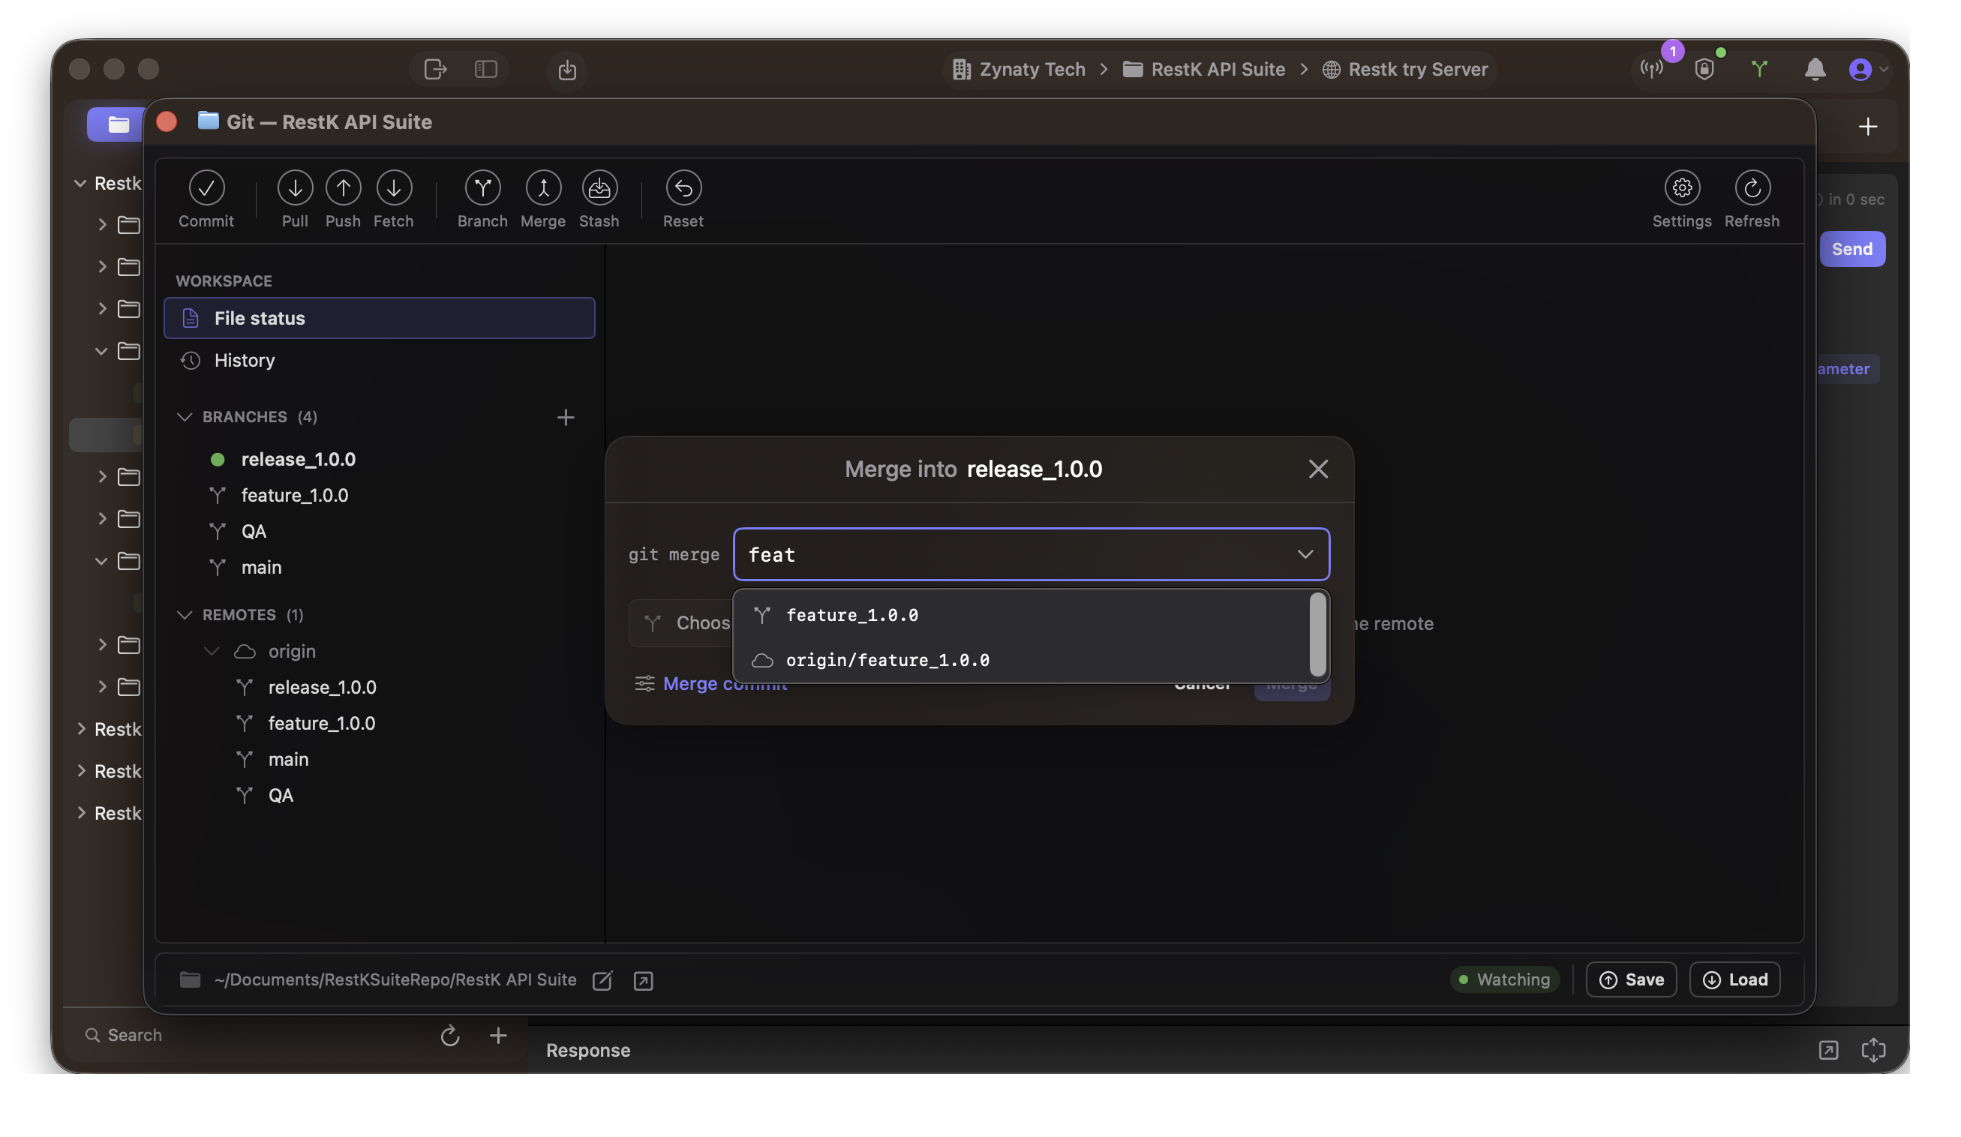Click the Save button
The height and width of the screenshot is (1137, 1961).
[x=1631, y=979]
